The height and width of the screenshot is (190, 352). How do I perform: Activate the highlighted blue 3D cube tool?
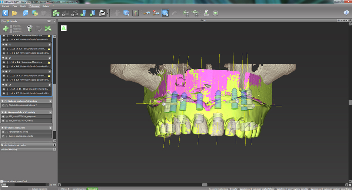(165, 13)
